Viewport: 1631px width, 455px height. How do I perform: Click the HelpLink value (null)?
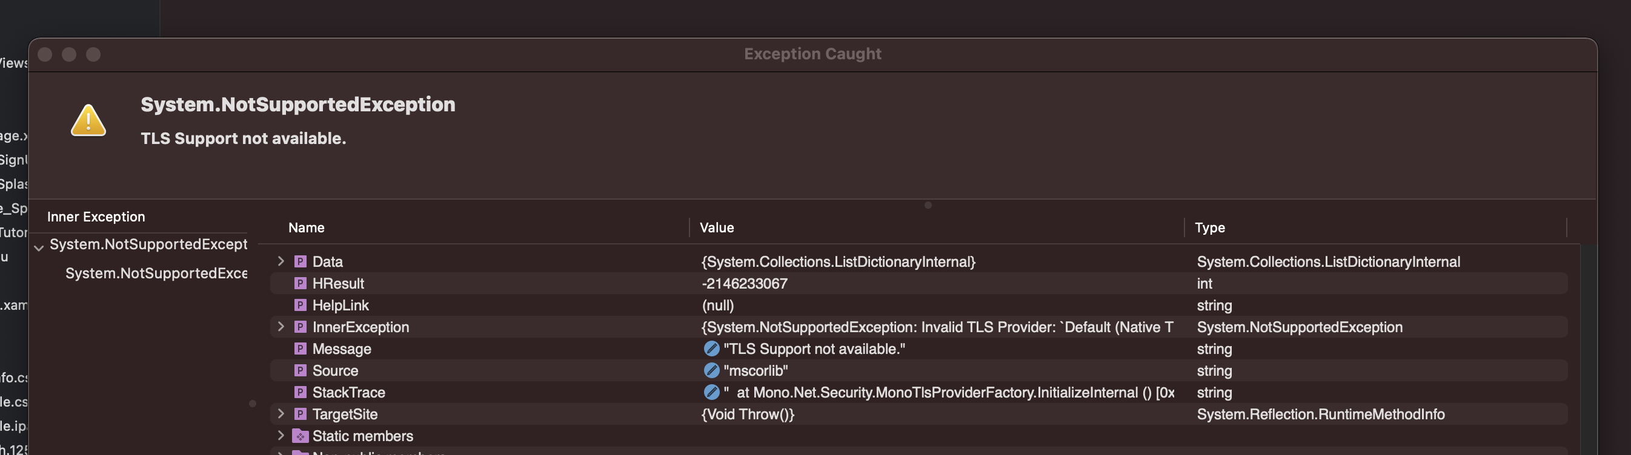pyautogui.click(x=718, y=305)
